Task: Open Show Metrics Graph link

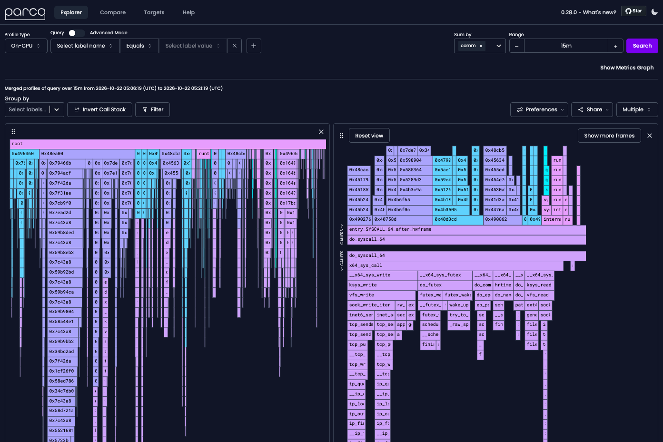Action: 627,68
